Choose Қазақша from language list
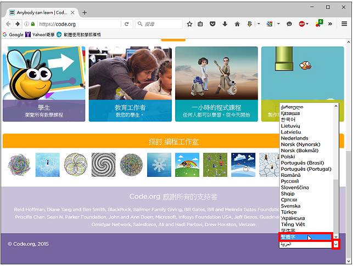Viewport: 353px width, 266px height. [x=306, y=113]
